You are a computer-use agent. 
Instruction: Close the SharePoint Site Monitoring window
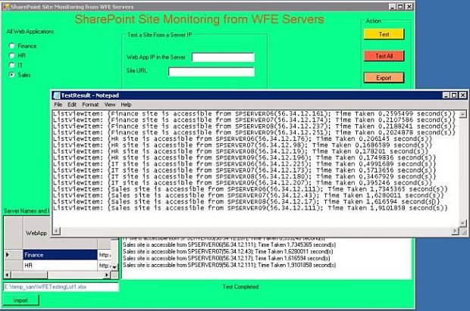[409, 7]
